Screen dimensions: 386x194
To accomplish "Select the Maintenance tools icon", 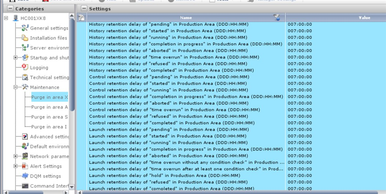I will click(25, 87).
